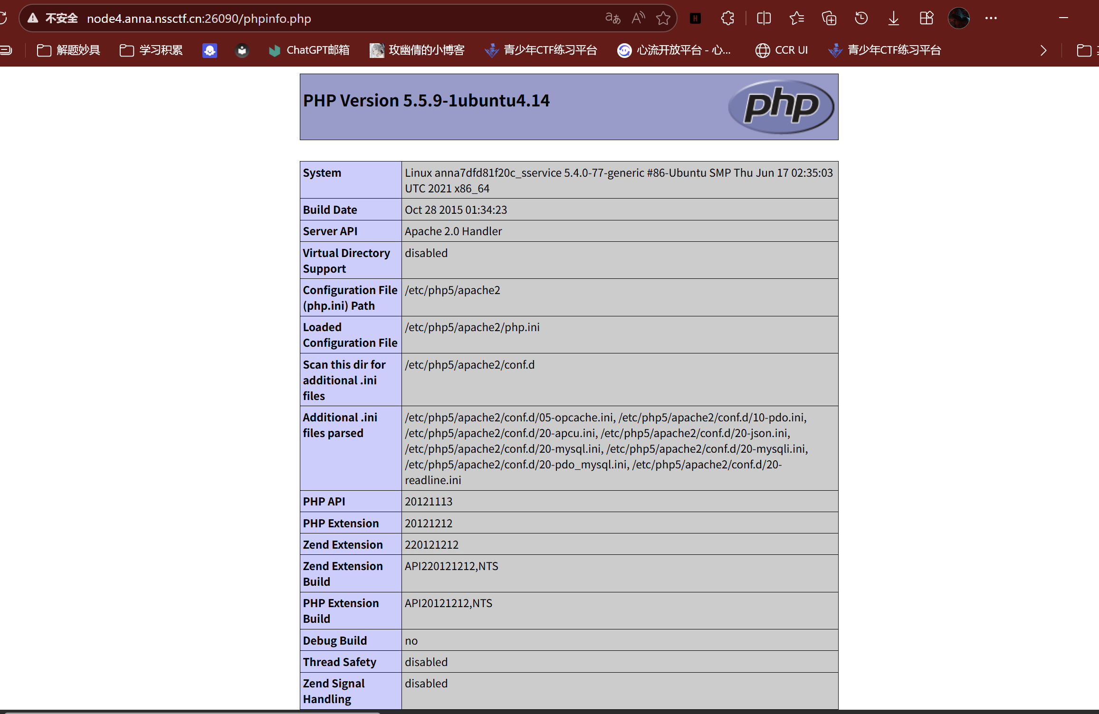Click the translate page icon
This screenshot has width=1099, height=714.
(x=612, y=19)
